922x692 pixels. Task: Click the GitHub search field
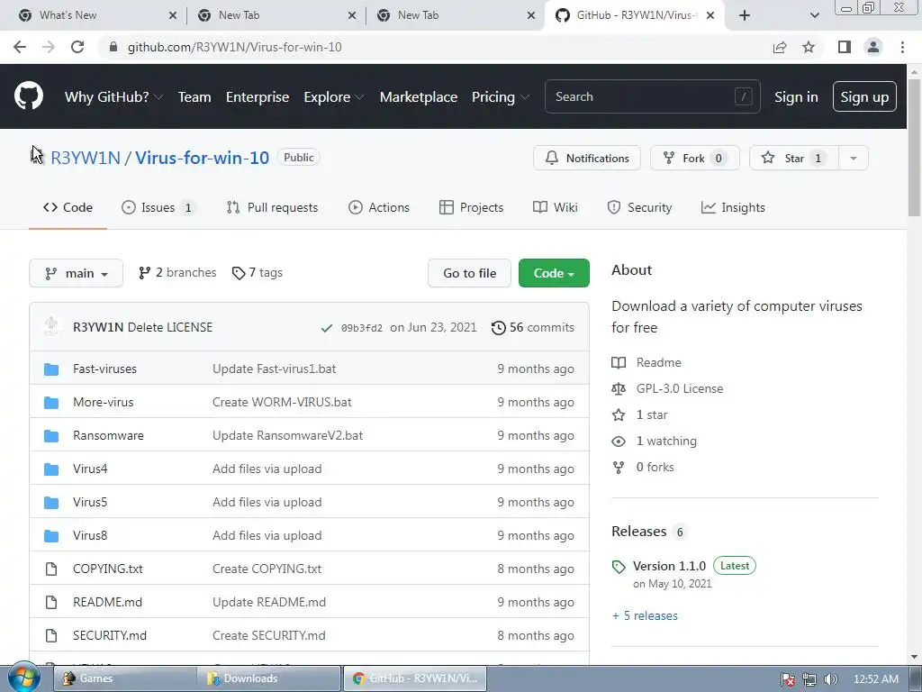pos(653,96)
